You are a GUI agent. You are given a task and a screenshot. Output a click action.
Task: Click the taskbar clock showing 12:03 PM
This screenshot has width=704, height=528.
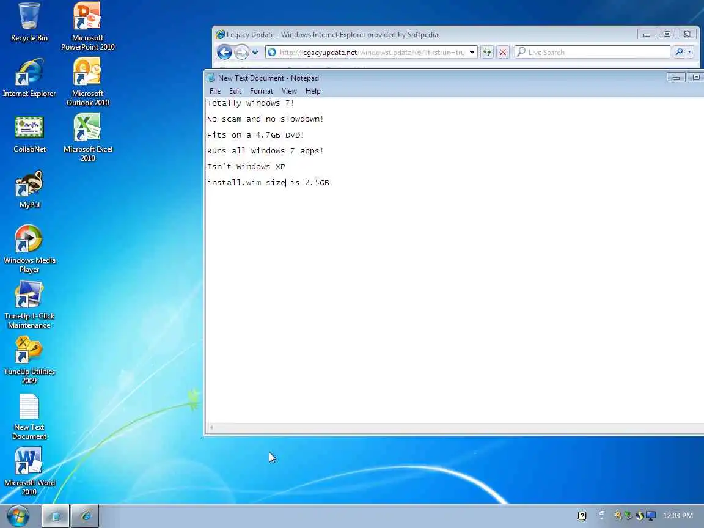coord(678,516)
